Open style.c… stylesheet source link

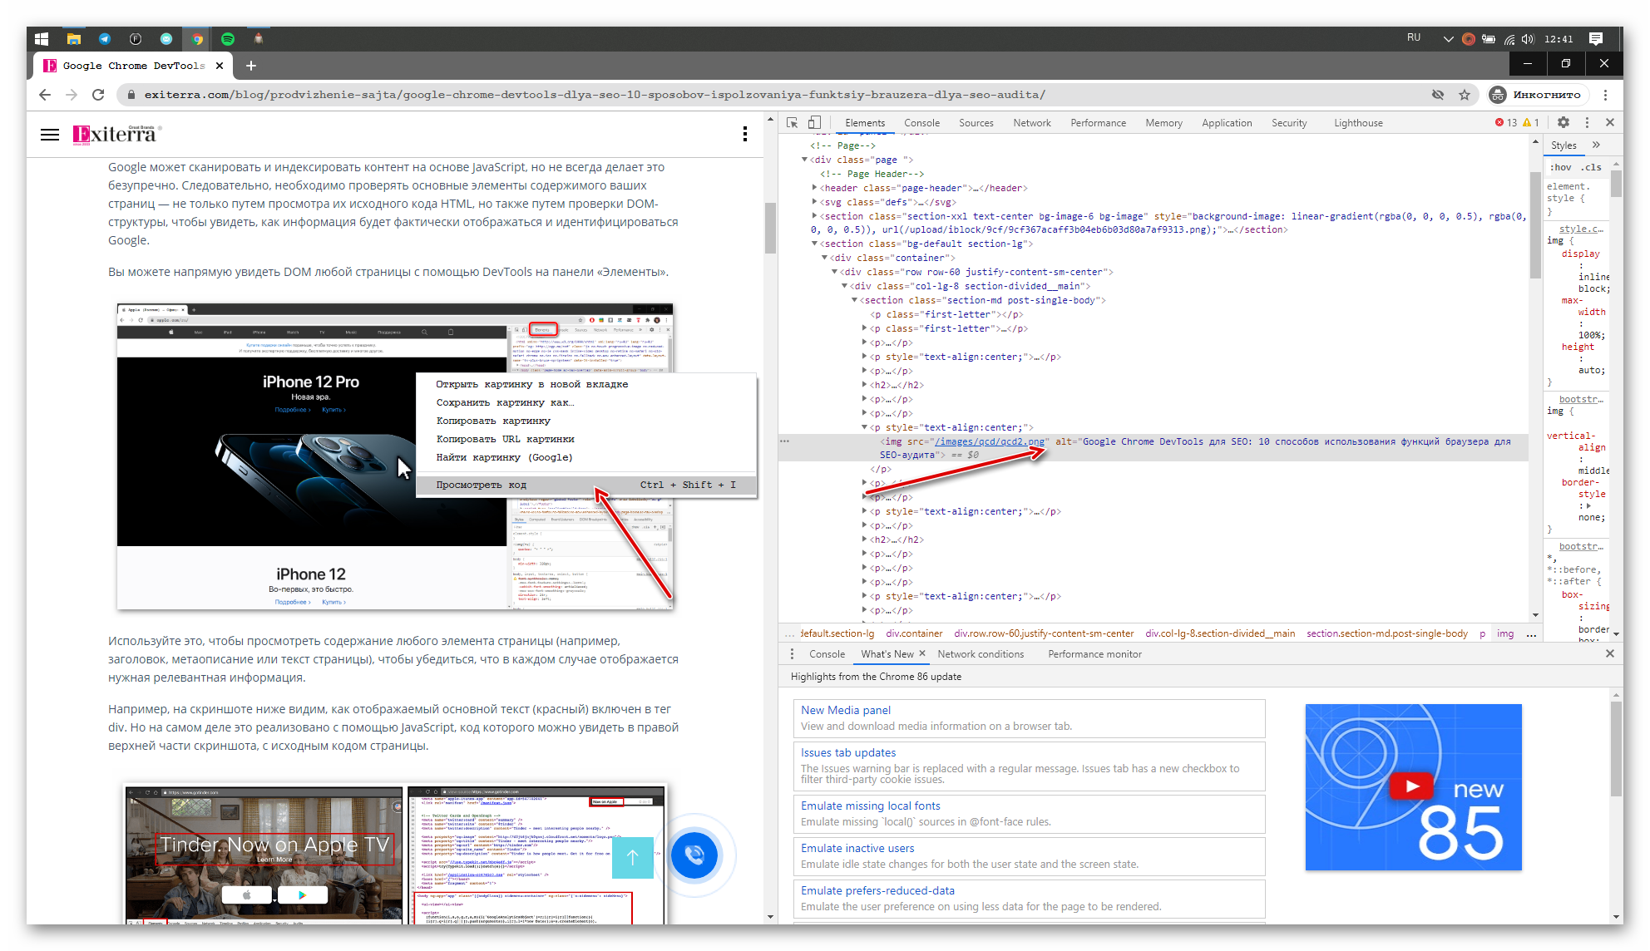coord(1581,229)
